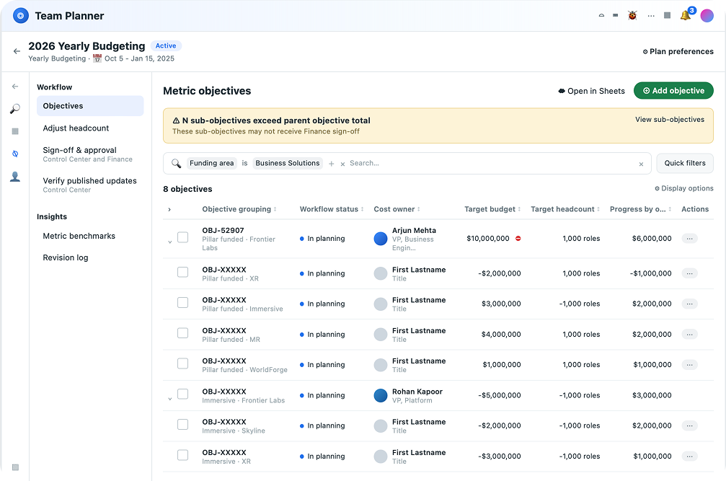Screen dimensions: 726x481
Task: Sort by Workflow status column
Action: [x=332, y=209]
